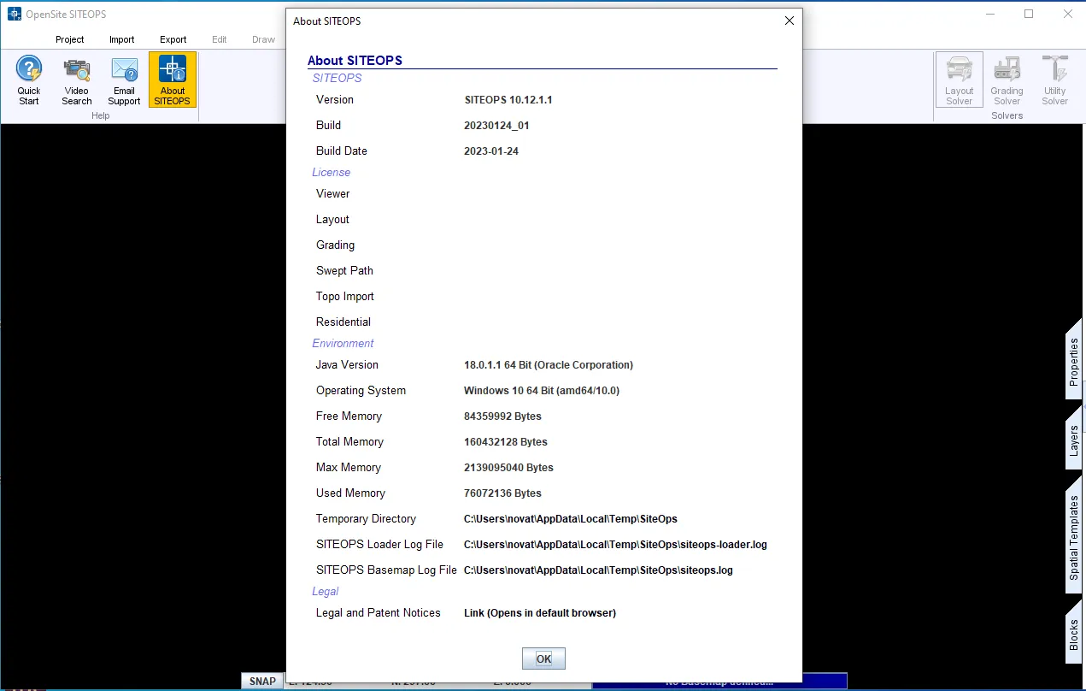This screenshot has height=691, width=1086.
Task: Open the Grading Solver tool
Action: point(1007,80)
